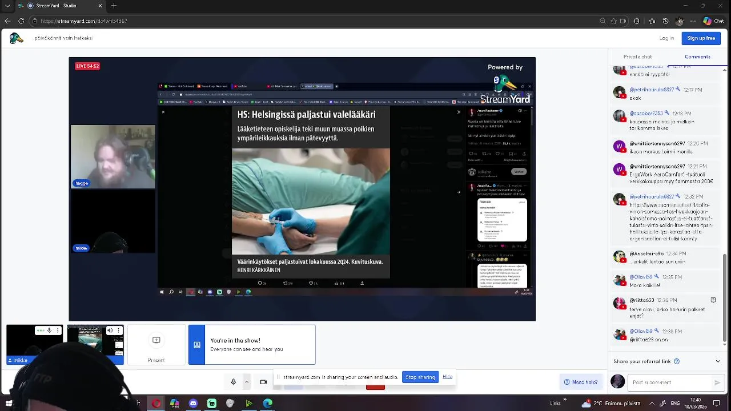
Task: Open browser history icon
Action: click(664, 21)
